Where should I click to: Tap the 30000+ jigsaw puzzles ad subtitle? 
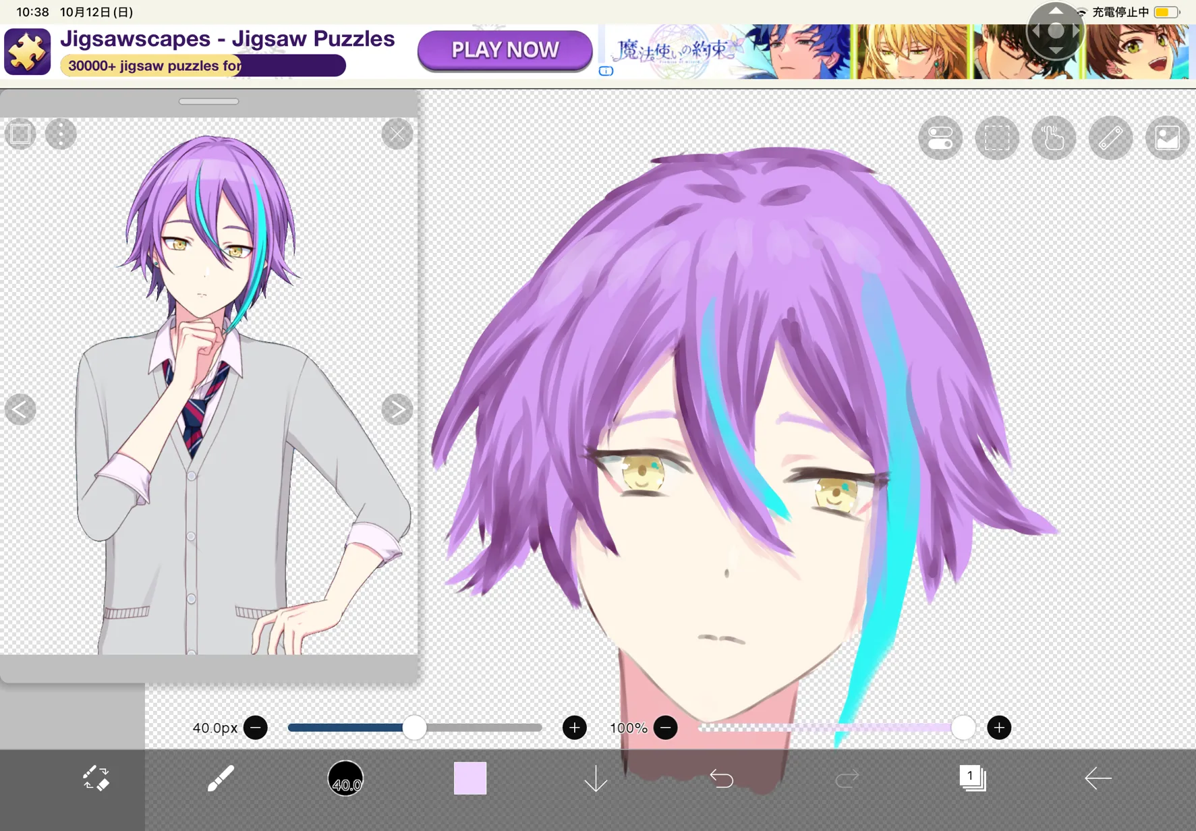click(x=154, y=65)
